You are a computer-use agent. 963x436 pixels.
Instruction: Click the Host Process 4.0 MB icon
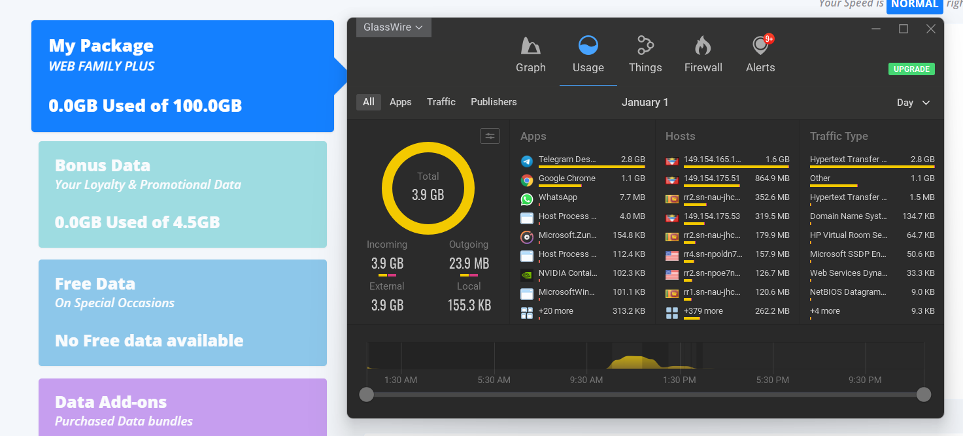[527, 218]
